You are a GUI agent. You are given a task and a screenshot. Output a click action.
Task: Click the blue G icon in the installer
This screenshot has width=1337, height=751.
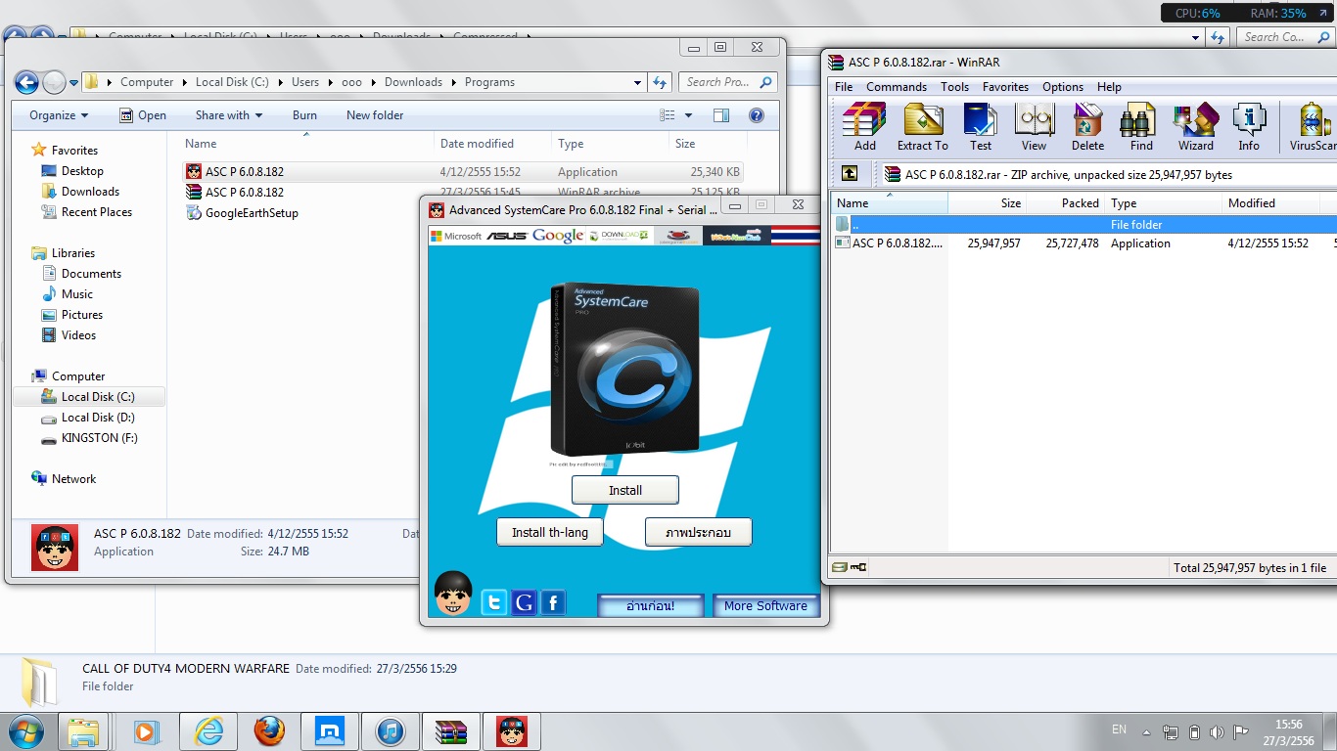coord(524,602)
